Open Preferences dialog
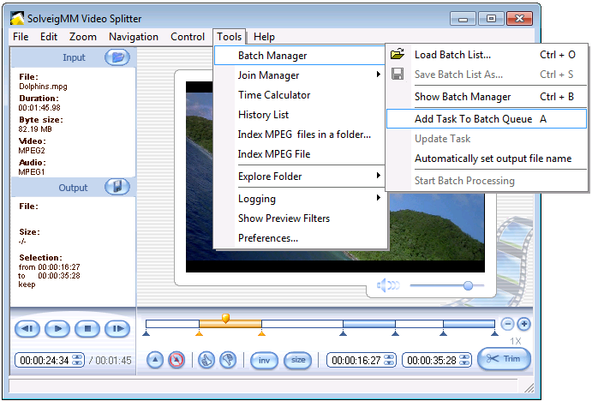Viewport: 592px width, 401px height. [x=268, y=238]
